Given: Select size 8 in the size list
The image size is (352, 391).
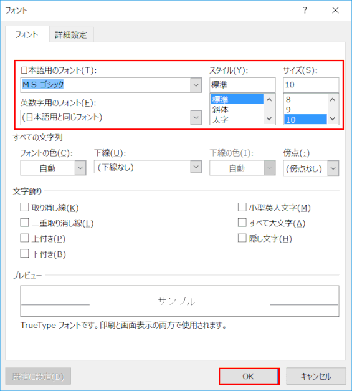Looking at the screenshot, I should [x=305, y=99].
